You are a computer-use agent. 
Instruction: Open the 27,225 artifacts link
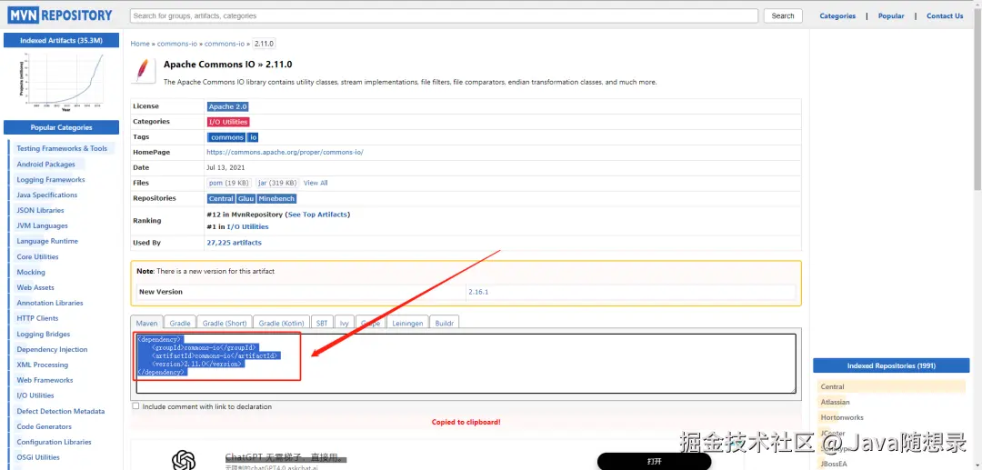click(x=235, y=243)
